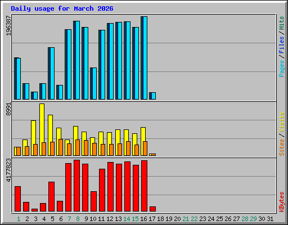
Task: Click the 8991 axis value
Action: [x=8, y=109]
